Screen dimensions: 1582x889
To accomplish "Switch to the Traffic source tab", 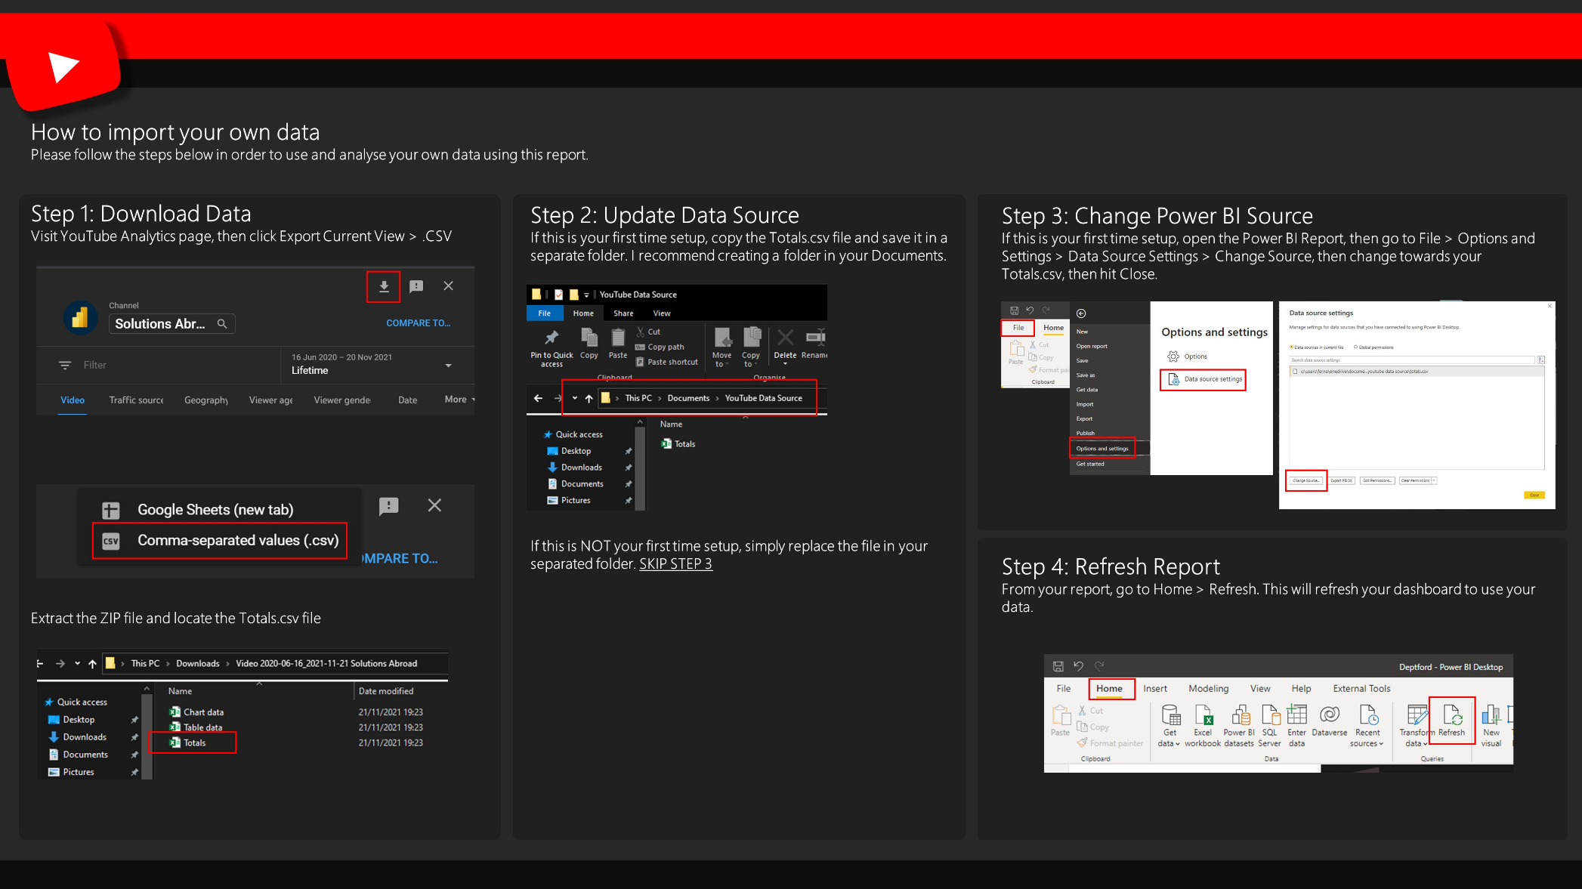I will coord(136,400).
